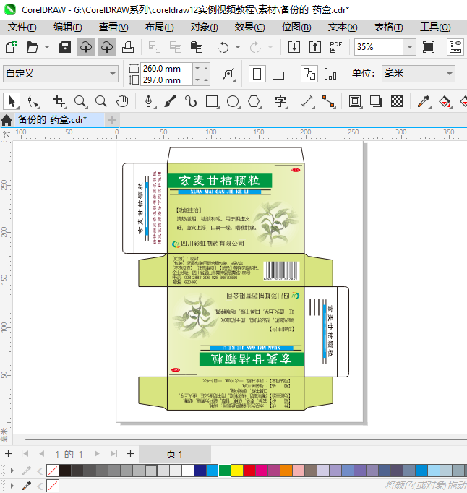Select the Shape edit tool

coord(33,101)
